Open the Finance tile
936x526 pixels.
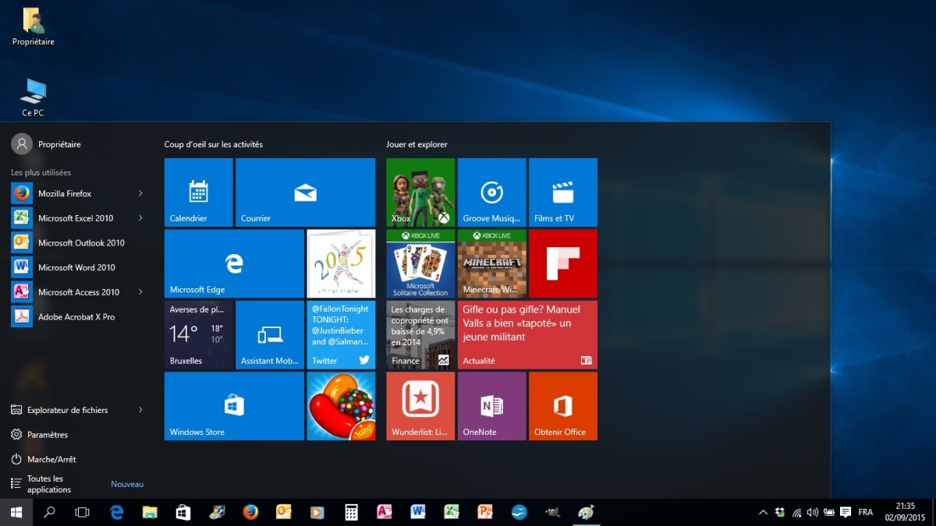(420, 335)
